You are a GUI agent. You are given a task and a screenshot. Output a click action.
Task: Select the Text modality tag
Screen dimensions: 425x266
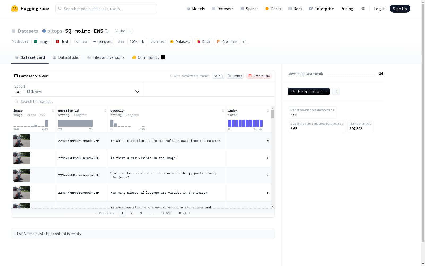pyautogui.click(x=62, y=41)
